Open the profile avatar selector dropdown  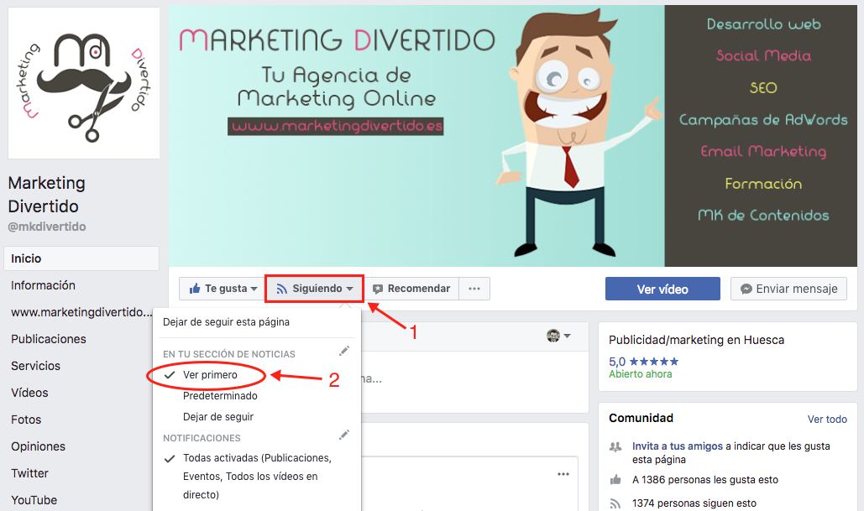point(558,336)
